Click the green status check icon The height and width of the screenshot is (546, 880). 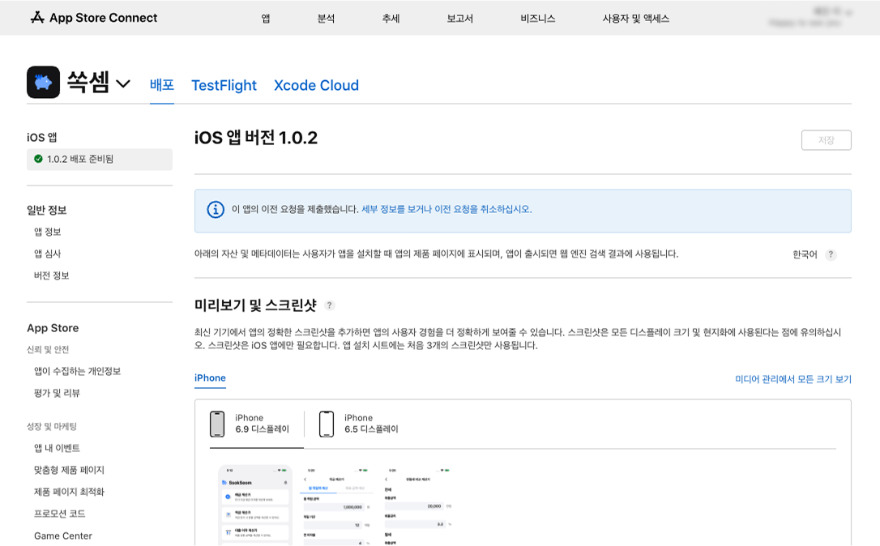coord(38,160)
